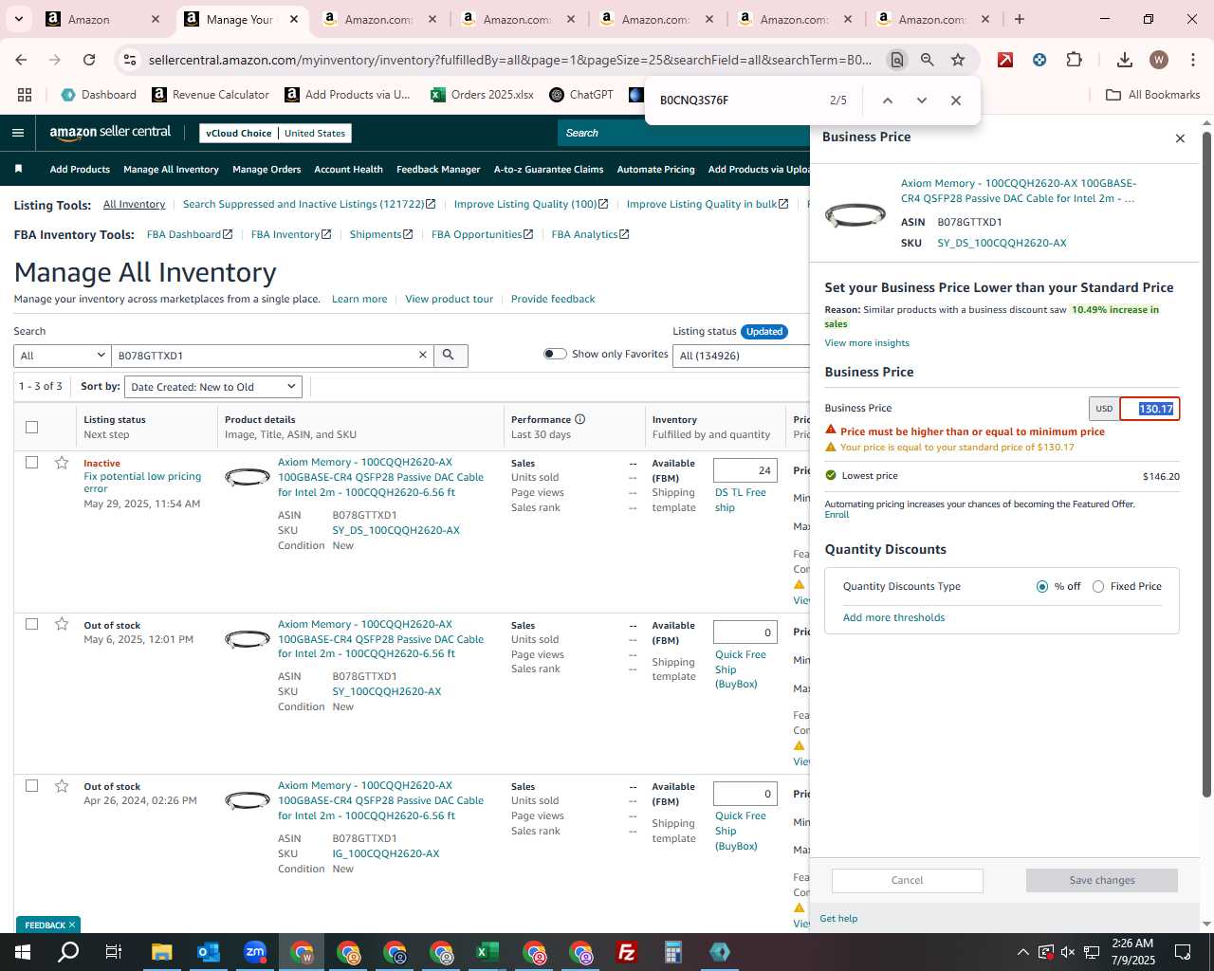Open browser downloads
The height and width of the screenshot is (971, 1214).
point(1124,60)
